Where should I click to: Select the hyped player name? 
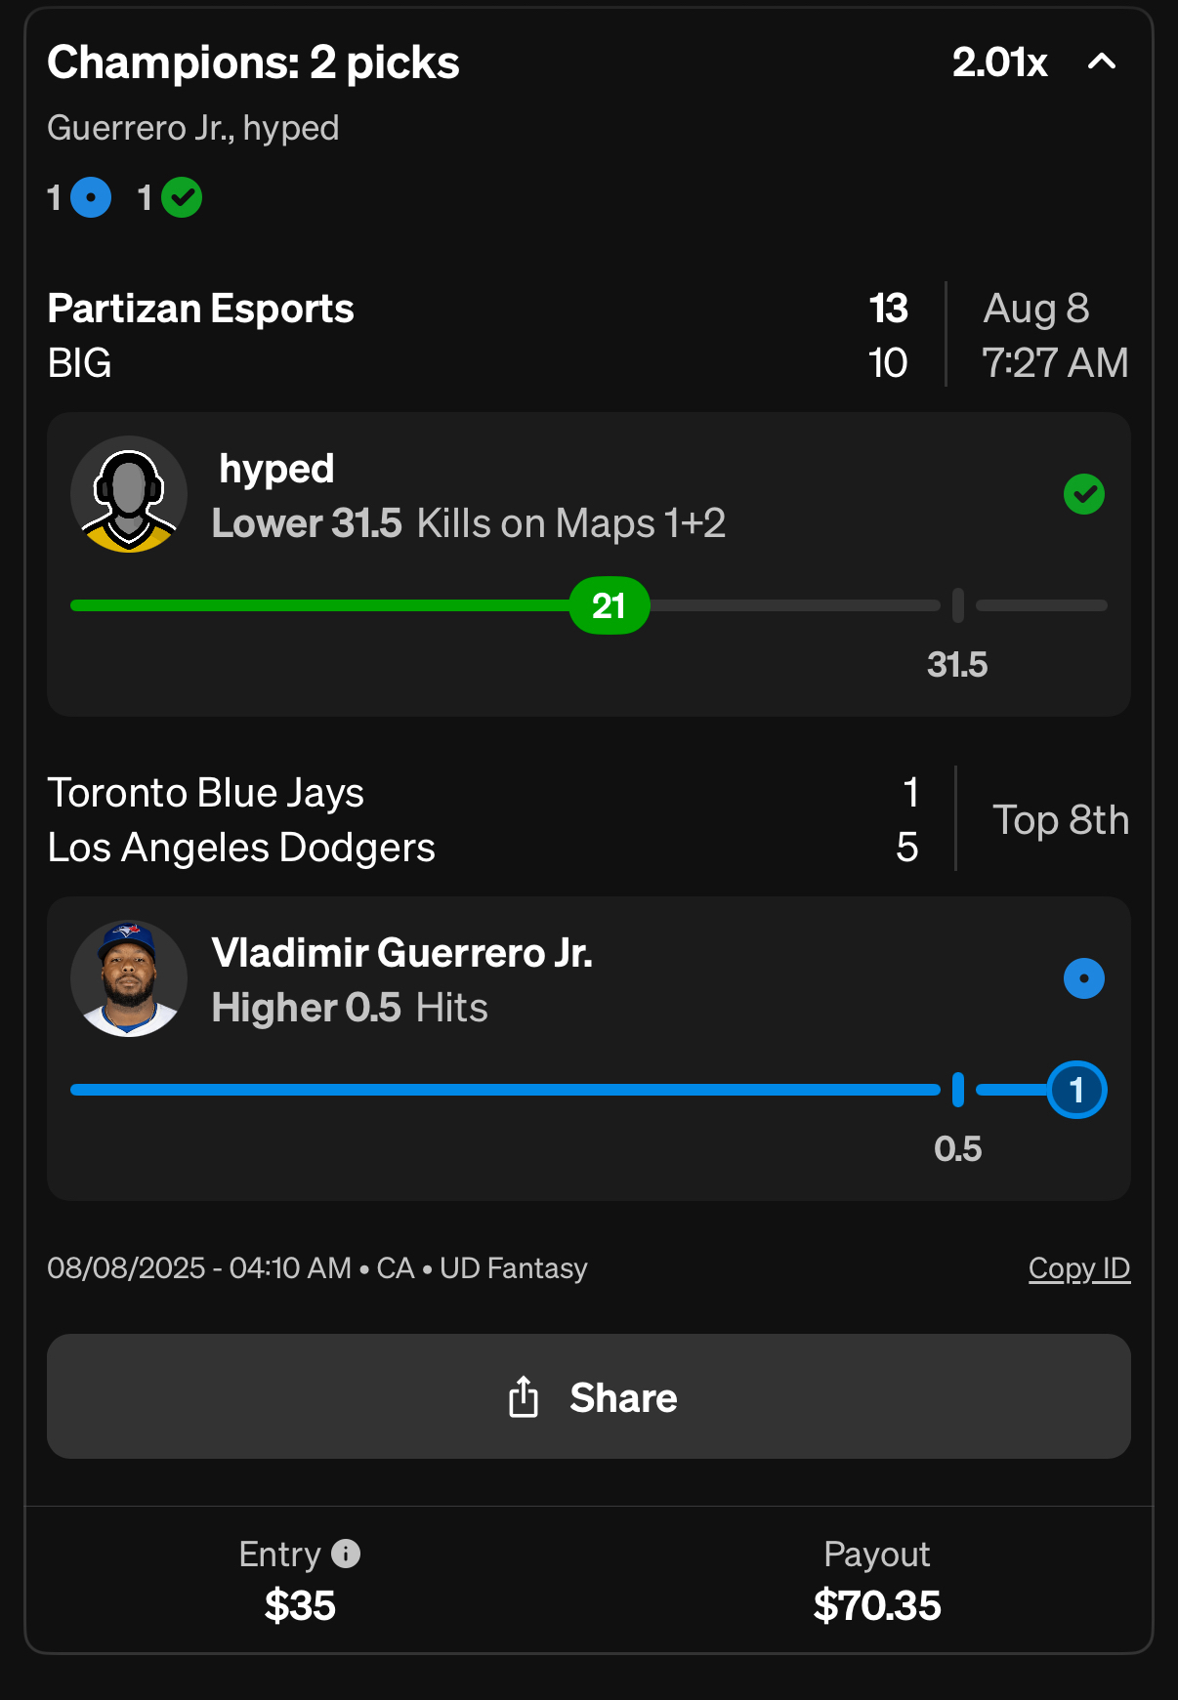pyautogui.click(x=276, y=469)
